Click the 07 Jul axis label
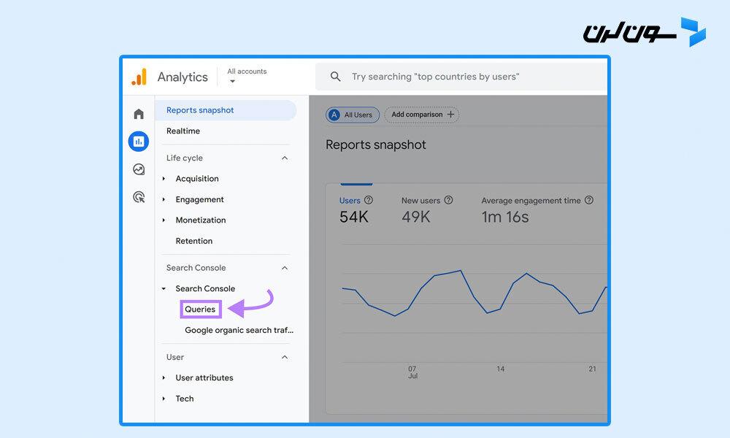 tap(412, 372)
